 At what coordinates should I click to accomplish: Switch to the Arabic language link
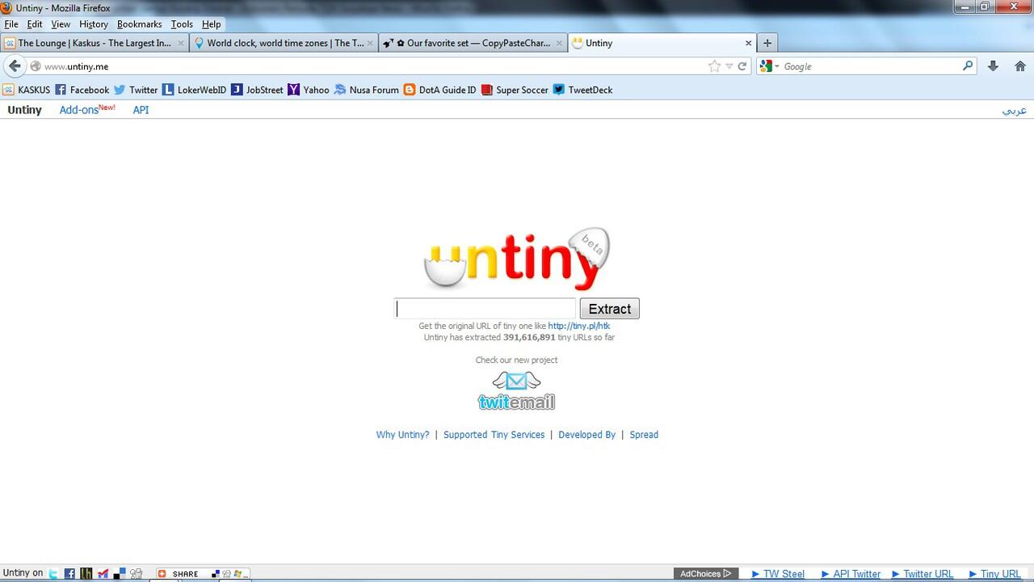click(x=1014, y=110)
